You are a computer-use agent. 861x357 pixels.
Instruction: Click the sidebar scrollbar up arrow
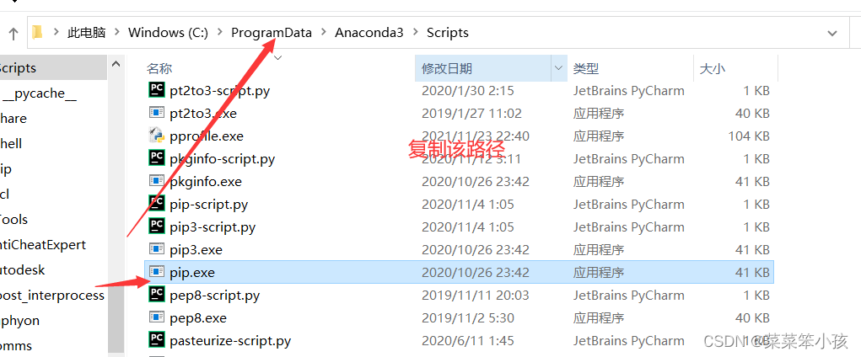coord(116,64)
